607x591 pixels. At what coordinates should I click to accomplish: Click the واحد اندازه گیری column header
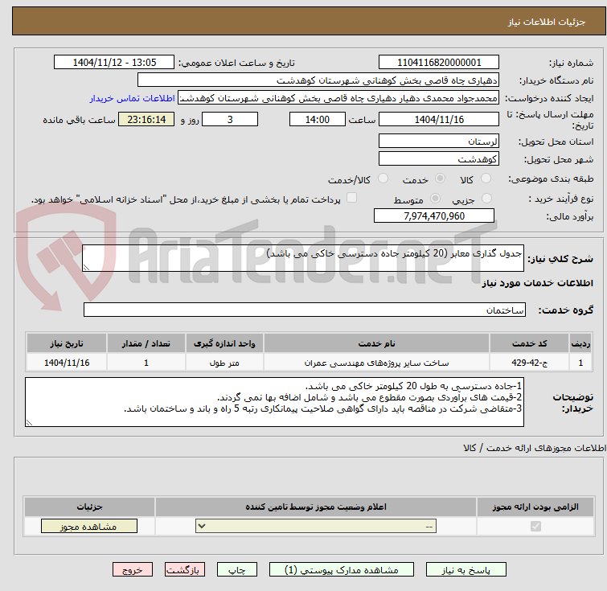pos(224,343)
